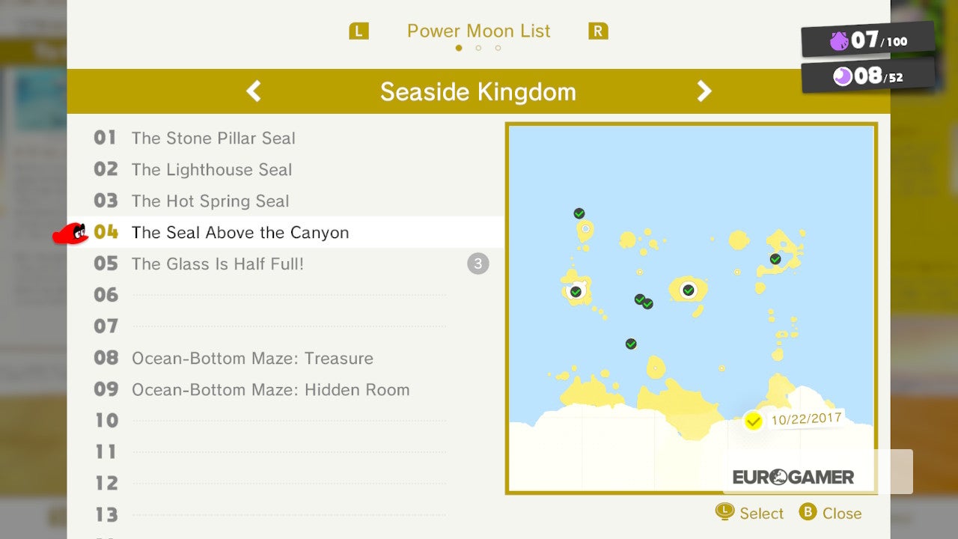Screen dimensions: 958x539
Task: Click the R shoulder button icon
Action: 598,31
